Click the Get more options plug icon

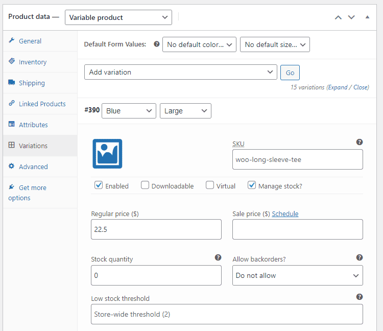11,187
